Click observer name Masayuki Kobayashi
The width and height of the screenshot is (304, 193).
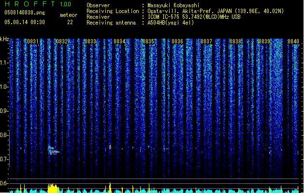174,5
